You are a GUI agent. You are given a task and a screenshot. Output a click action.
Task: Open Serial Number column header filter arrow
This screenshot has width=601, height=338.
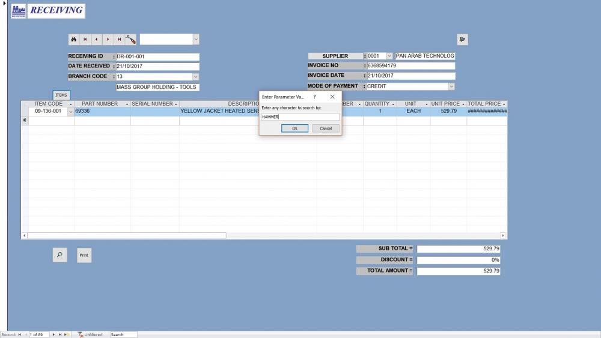pyautogui.click(x=176, y=104)
